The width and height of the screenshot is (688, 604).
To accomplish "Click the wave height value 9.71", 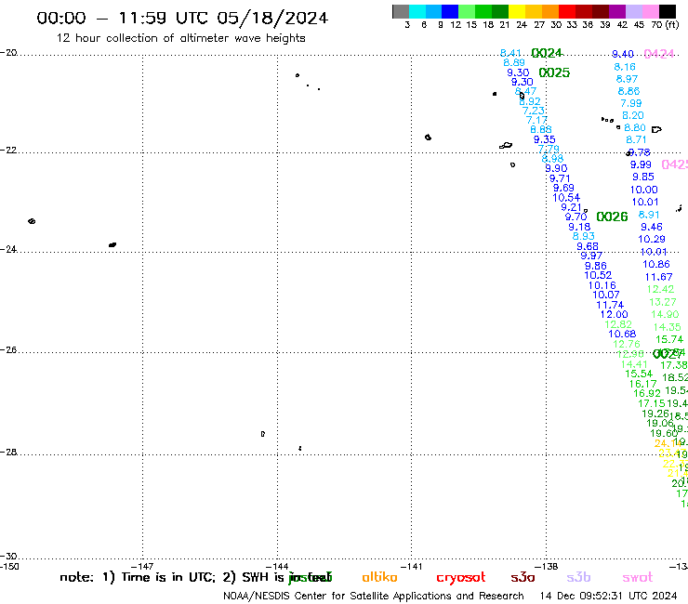I will (560, 178).
